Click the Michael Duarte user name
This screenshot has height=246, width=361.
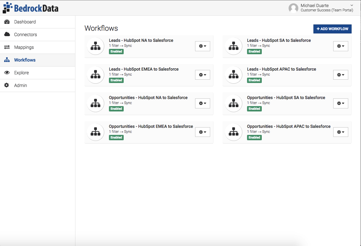[314, 5]
